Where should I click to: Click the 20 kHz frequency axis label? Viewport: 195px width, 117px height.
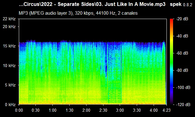(9, 27)
